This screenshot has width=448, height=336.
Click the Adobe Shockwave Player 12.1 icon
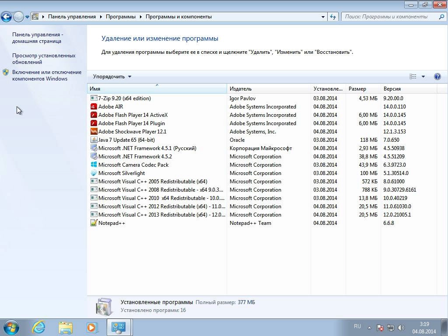click(94, 131)
